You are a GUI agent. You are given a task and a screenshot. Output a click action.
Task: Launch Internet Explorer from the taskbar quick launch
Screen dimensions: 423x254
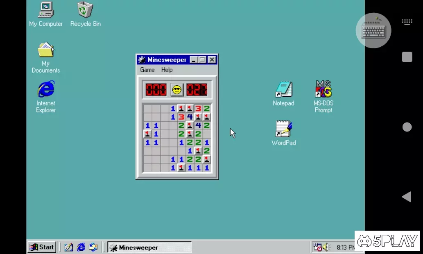coord(81,247)
